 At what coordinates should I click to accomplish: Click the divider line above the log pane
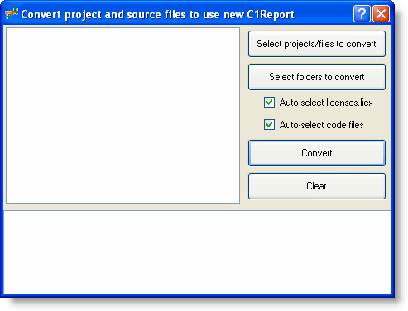point(197,211)
